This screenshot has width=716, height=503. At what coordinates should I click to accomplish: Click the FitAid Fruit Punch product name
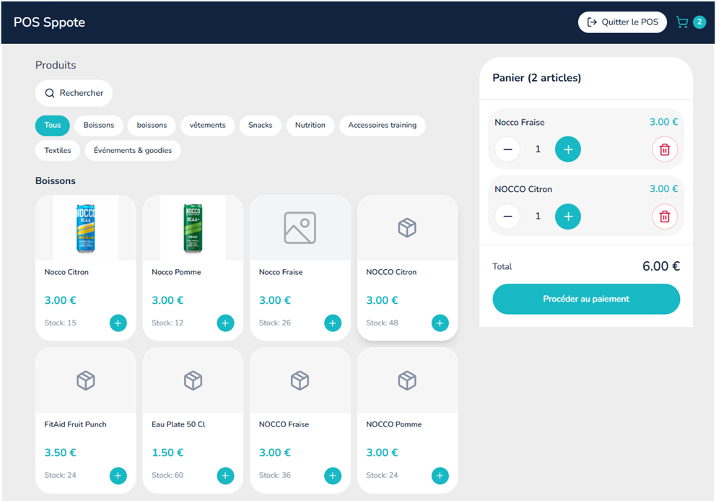[75, 424]
